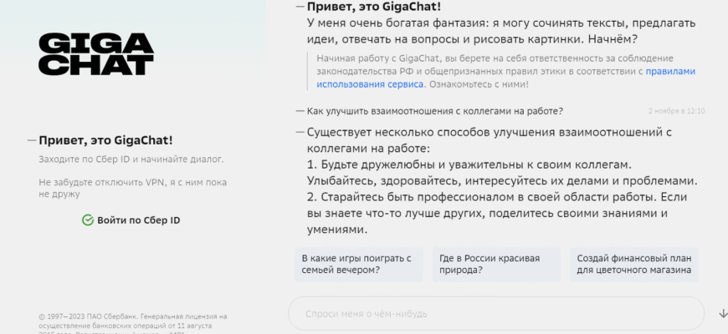Click the chat's top "Привет, это GigaChat!" greeting

[374, 7]
